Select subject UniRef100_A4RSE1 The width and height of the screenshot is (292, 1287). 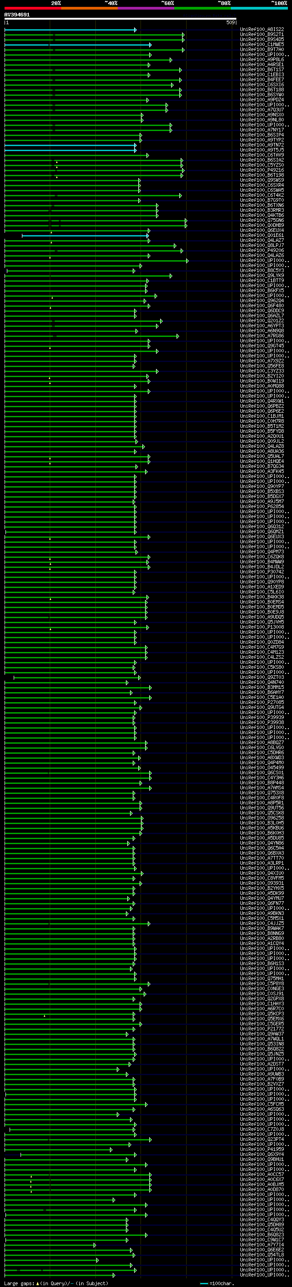tap(262, 64)
